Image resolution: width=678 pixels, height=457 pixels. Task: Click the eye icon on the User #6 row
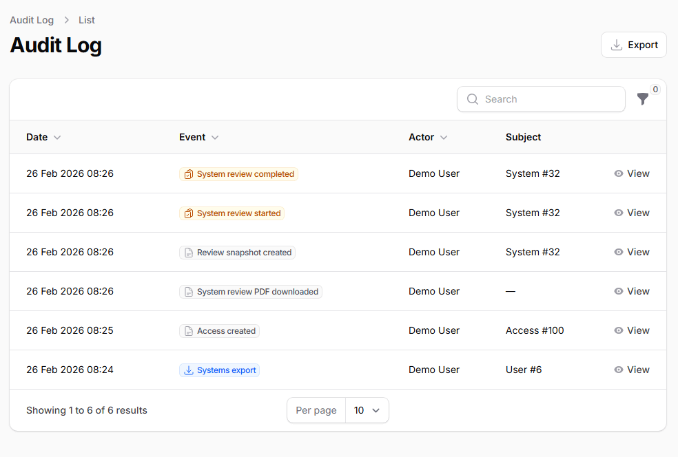pyautogui.click(x=619, y=370)
